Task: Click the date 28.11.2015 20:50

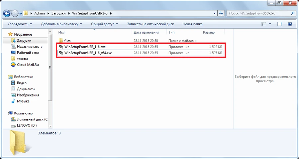Action: coord(146,41)
